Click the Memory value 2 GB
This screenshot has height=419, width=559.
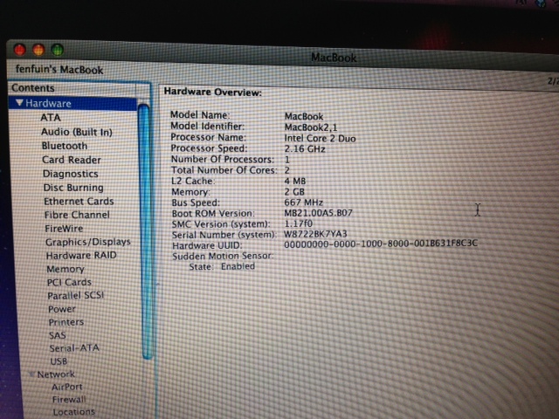pyautogui.click(x=294, y=192)
